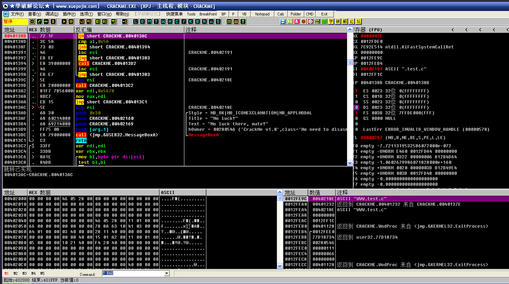Open help question mark icon
The image size is (509, 284).
[243, 22]
